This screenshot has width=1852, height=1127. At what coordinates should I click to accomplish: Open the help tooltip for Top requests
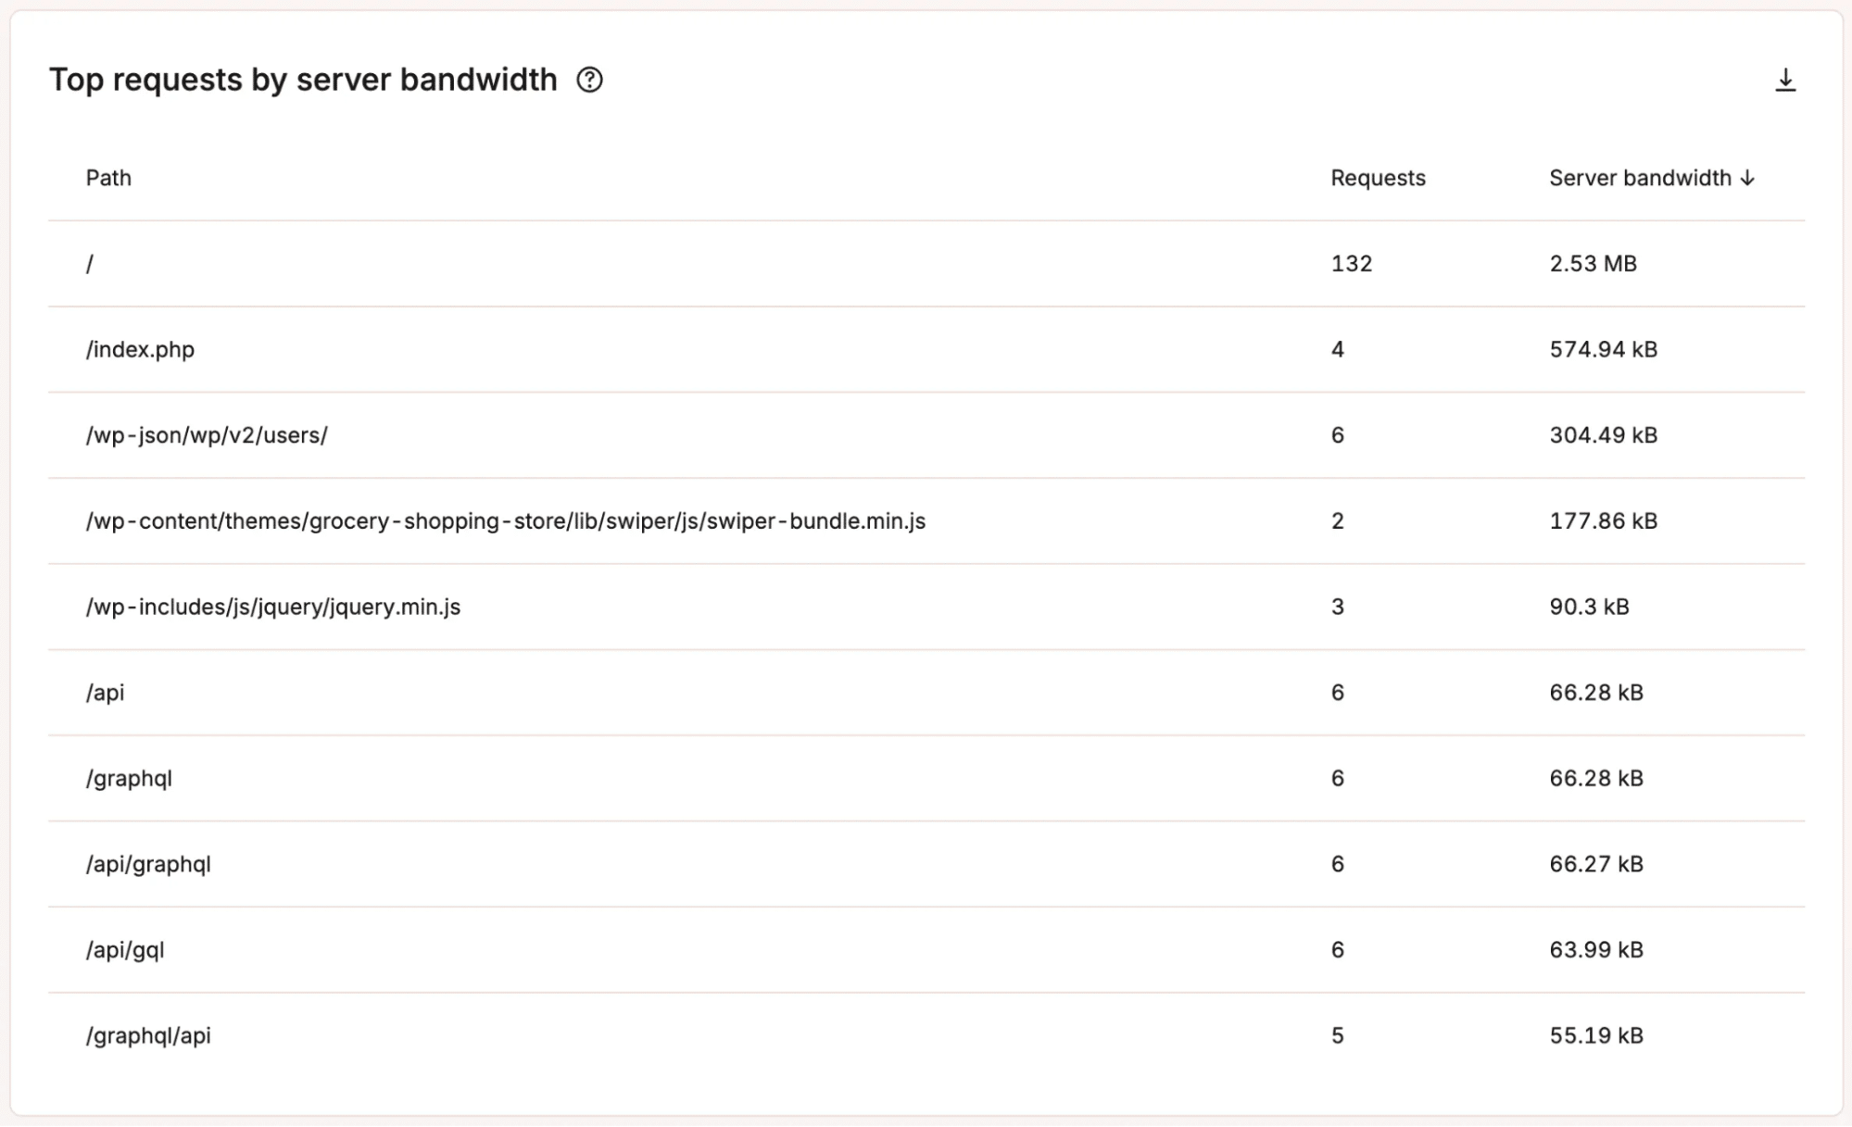coord(590,81)
